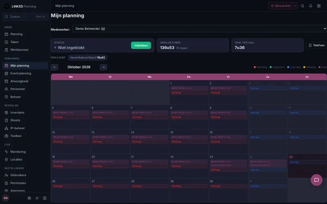Viewport: 327px width, 204px height.
Task: Open the Taken checklist icon
Action: pyautogui.click(x=7, y=42)
